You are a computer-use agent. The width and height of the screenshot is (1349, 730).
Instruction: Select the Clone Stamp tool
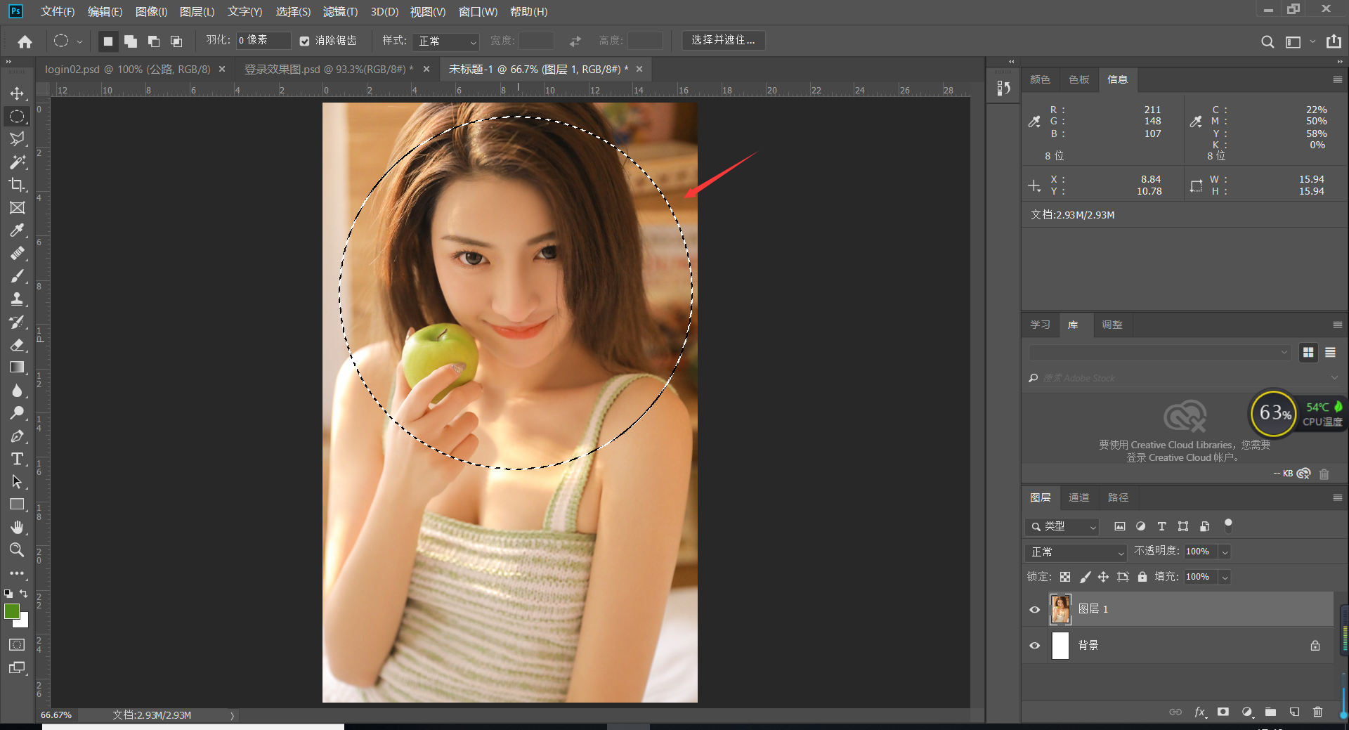point(17,299)
